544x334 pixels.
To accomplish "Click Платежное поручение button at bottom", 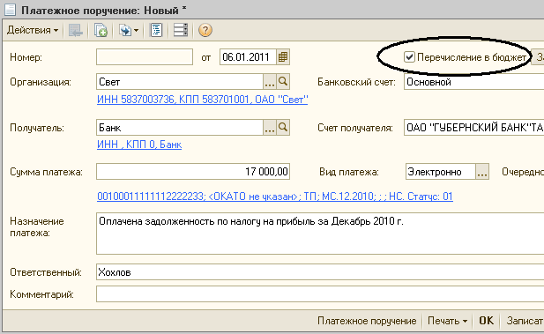I will pos(367,321).
